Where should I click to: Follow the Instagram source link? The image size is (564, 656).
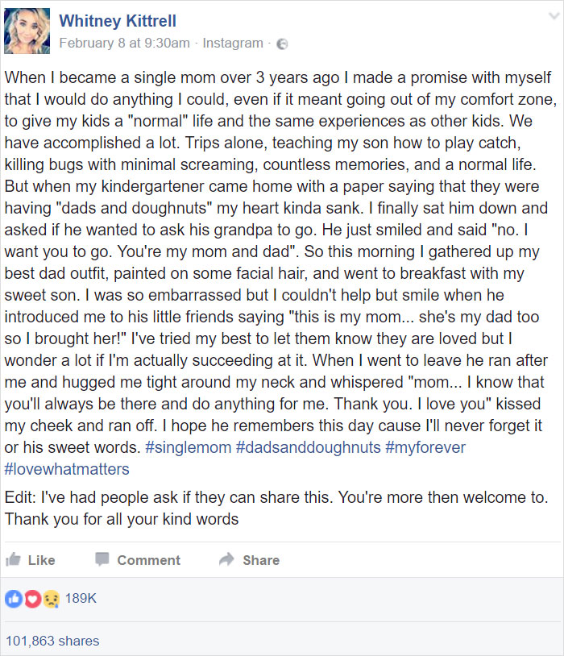click(x=233, y=43)
